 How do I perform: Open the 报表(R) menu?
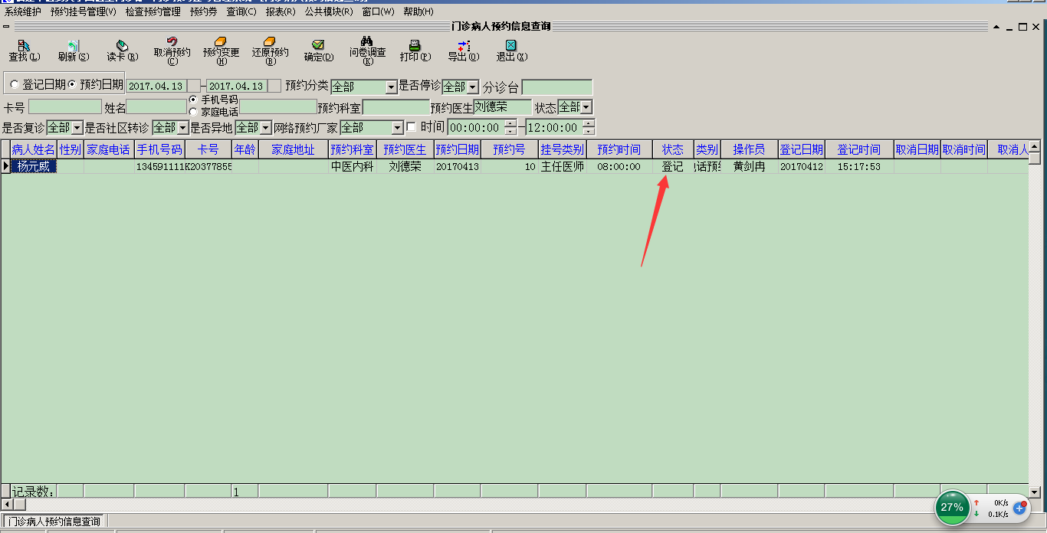[x=281, y=11]
